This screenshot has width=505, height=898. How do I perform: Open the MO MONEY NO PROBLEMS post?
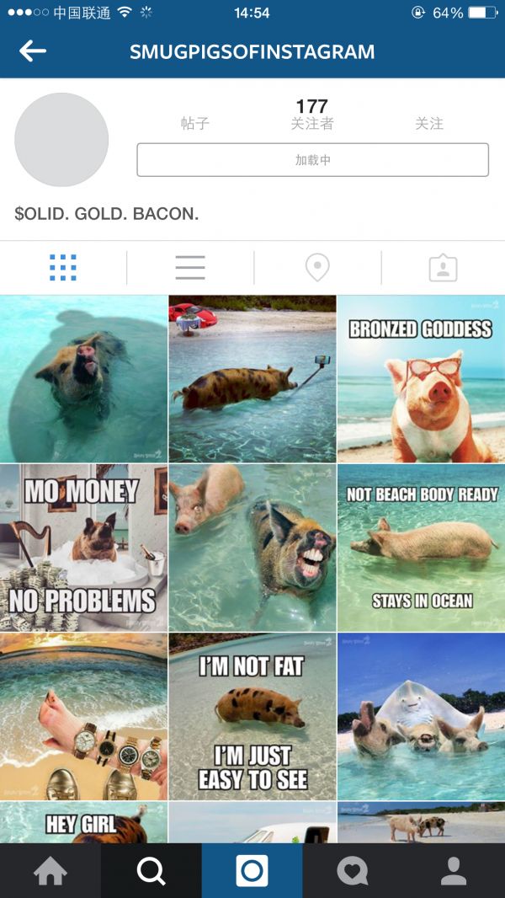[x=83, y=548]
